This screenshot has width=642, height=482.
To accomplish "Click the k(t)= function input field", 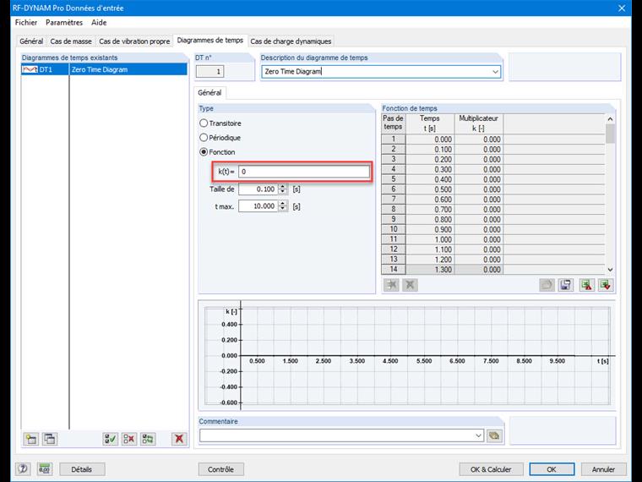I will click(x=304, y=172).
